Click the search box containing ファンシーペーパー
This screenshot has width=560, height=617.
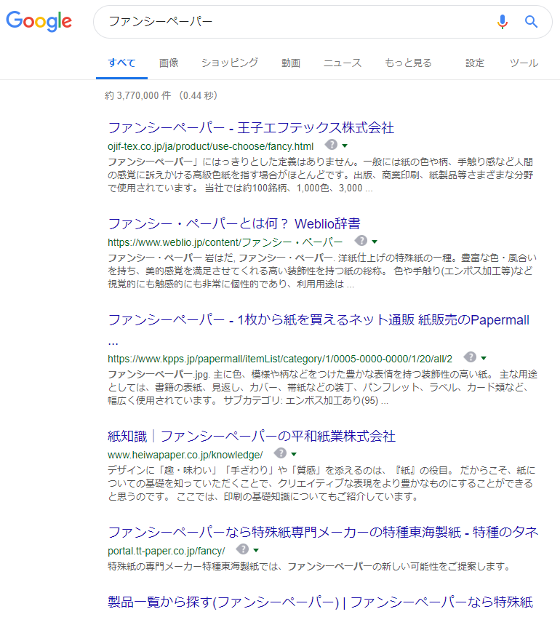(x=291, y=22)
